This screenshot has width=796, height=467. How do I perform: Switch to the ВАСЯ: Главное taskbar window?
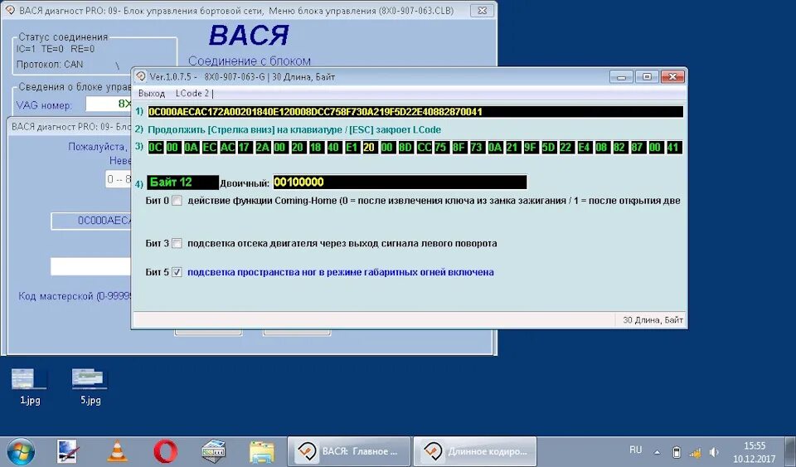[x=349, y=451]
